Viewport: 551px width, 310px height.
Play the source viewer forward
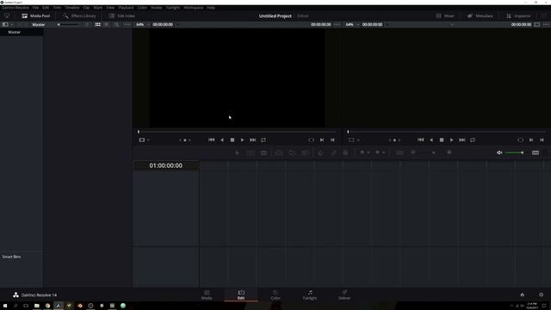[243, 139]
